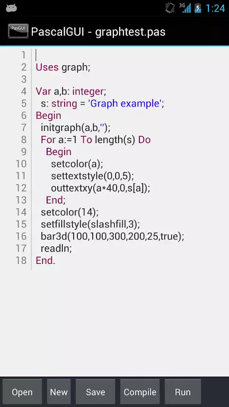This screenshot has width=229, height=407.
Task: Click the bar3d(100,100,300,200,25,true) line
Action: tap(112, 236)
